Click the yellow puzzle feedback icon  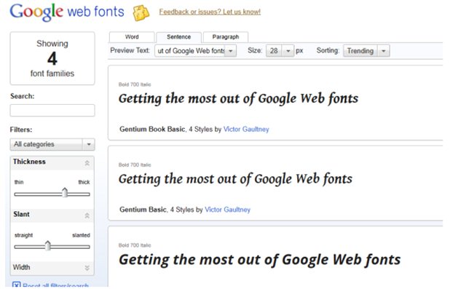[141, 13]
